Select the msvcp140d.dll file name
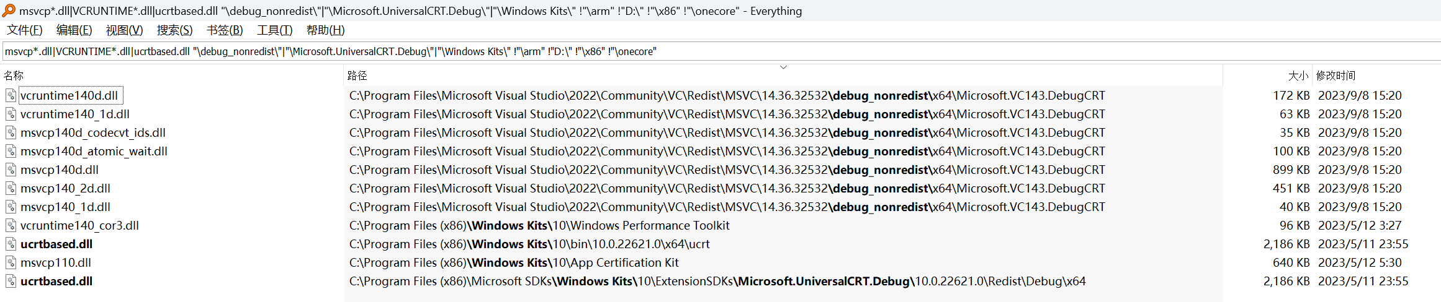The image size is (1441, 302). (60, 170)
